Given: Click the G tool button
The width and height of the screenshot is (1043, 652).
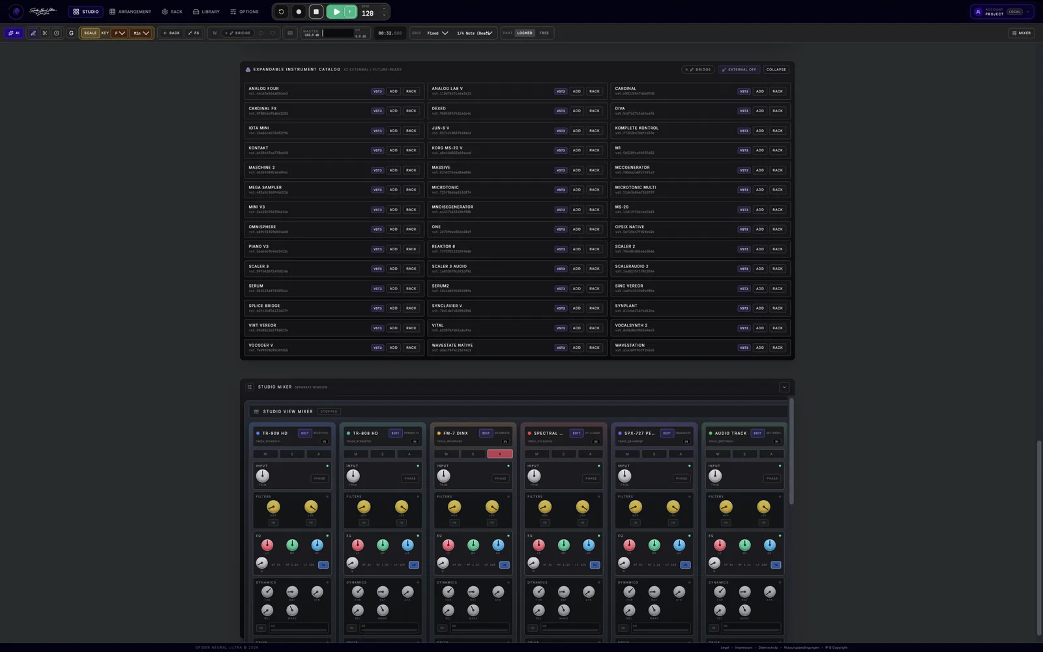Looking at the screenshot, I should coord(71,33).
